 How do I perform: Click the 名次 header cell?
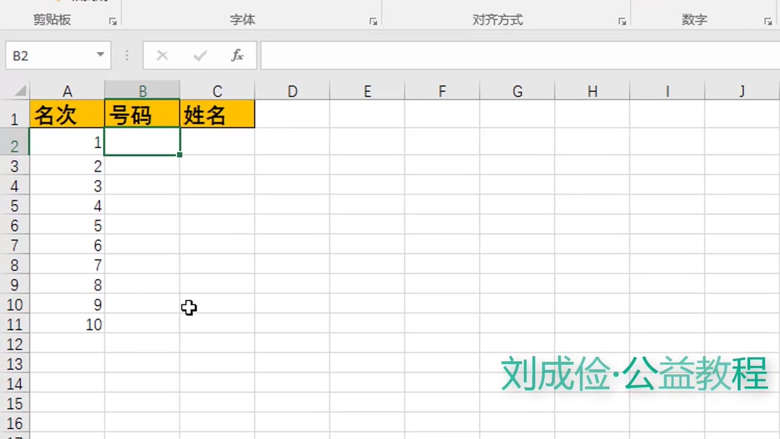point(67,114)
